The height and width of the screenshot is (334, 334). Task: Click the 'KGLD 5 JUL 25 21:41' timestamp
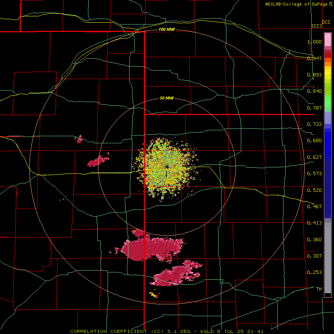coord(232,331)
